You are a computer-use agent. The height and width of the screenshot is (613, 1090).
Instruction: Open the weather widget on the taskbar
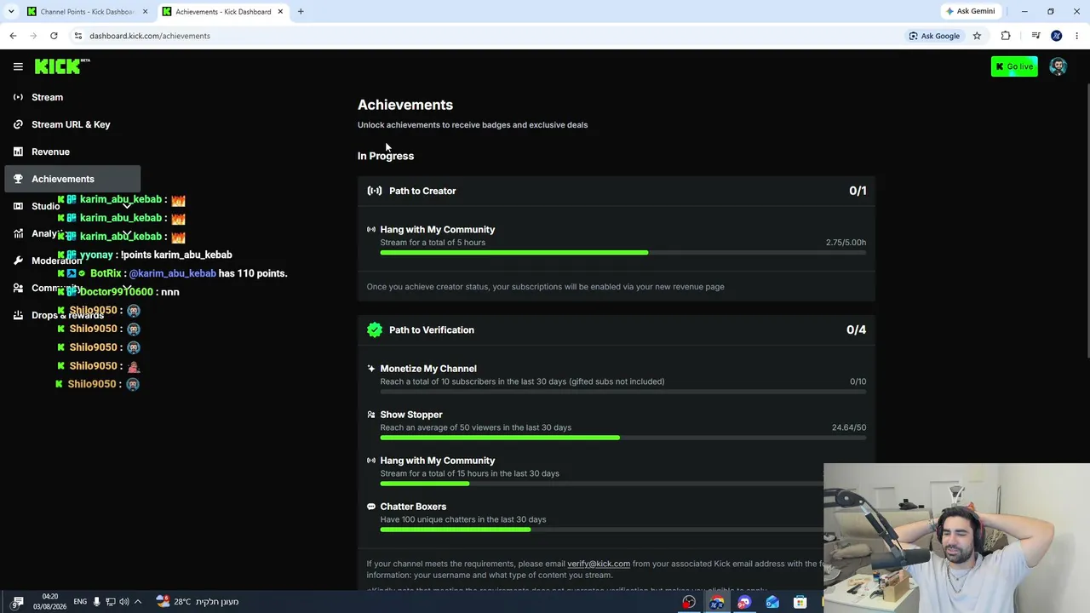[197, 602]
